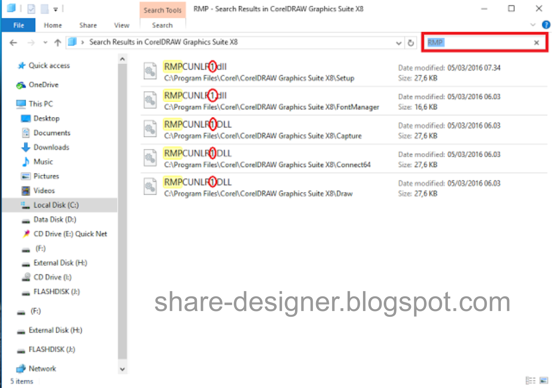Click the New folder quick access icon
552x388 pixels.
(44, 9)
